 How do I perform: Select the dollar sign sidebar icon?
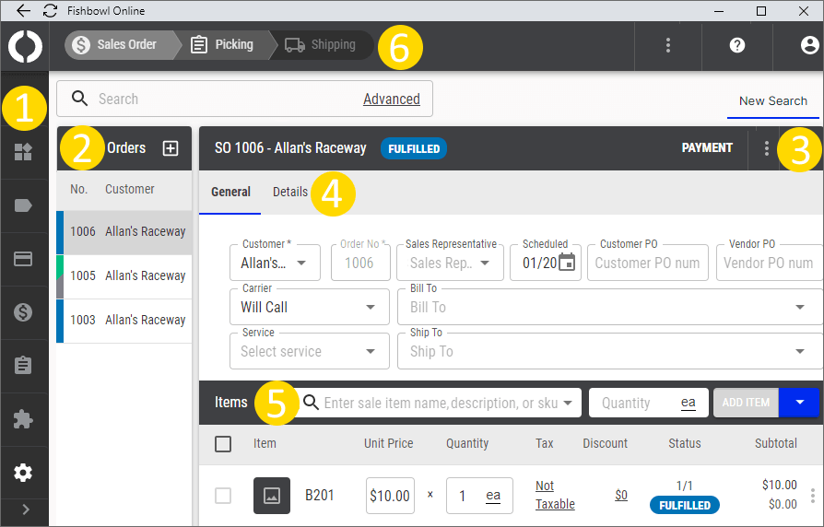coord(24,312)
